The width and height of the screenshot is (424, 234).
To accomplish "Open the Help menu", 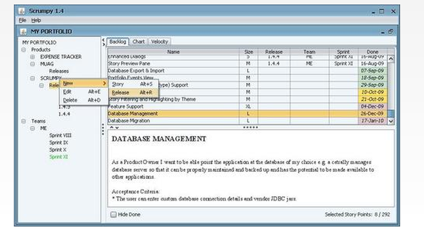I will point(36,20).
